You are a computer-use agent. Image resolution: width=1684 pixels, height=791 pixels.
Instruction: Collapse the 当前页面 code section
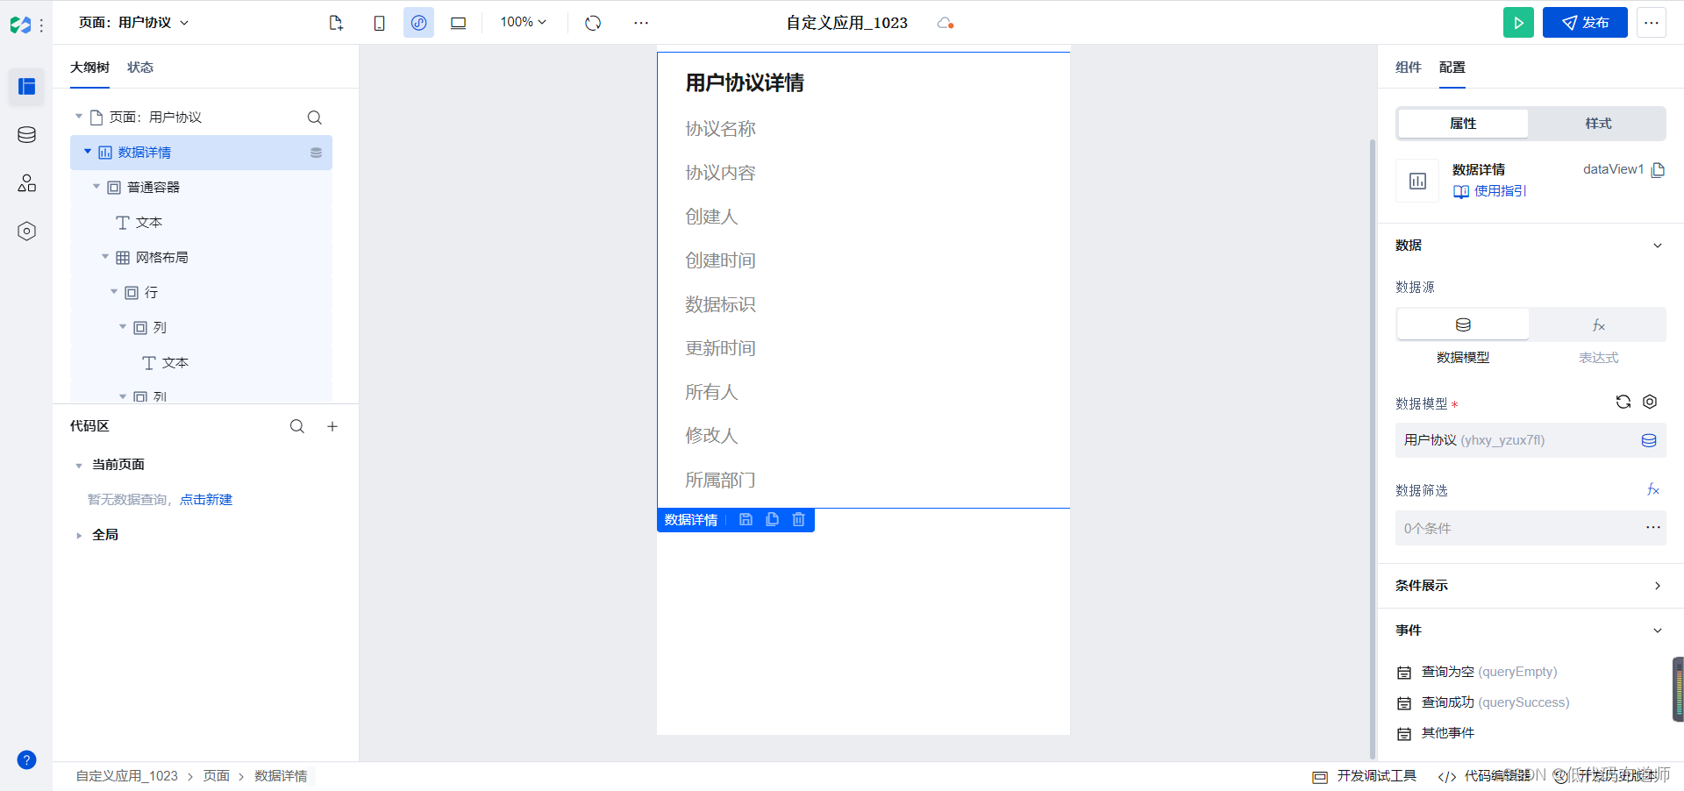click(x=79, y=466)
